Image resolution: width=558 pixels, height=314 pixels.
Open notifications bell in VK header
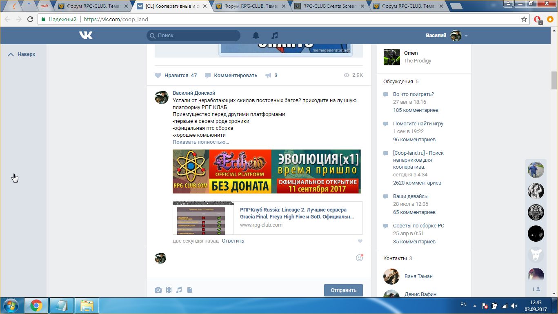click(x=256, y=36)
